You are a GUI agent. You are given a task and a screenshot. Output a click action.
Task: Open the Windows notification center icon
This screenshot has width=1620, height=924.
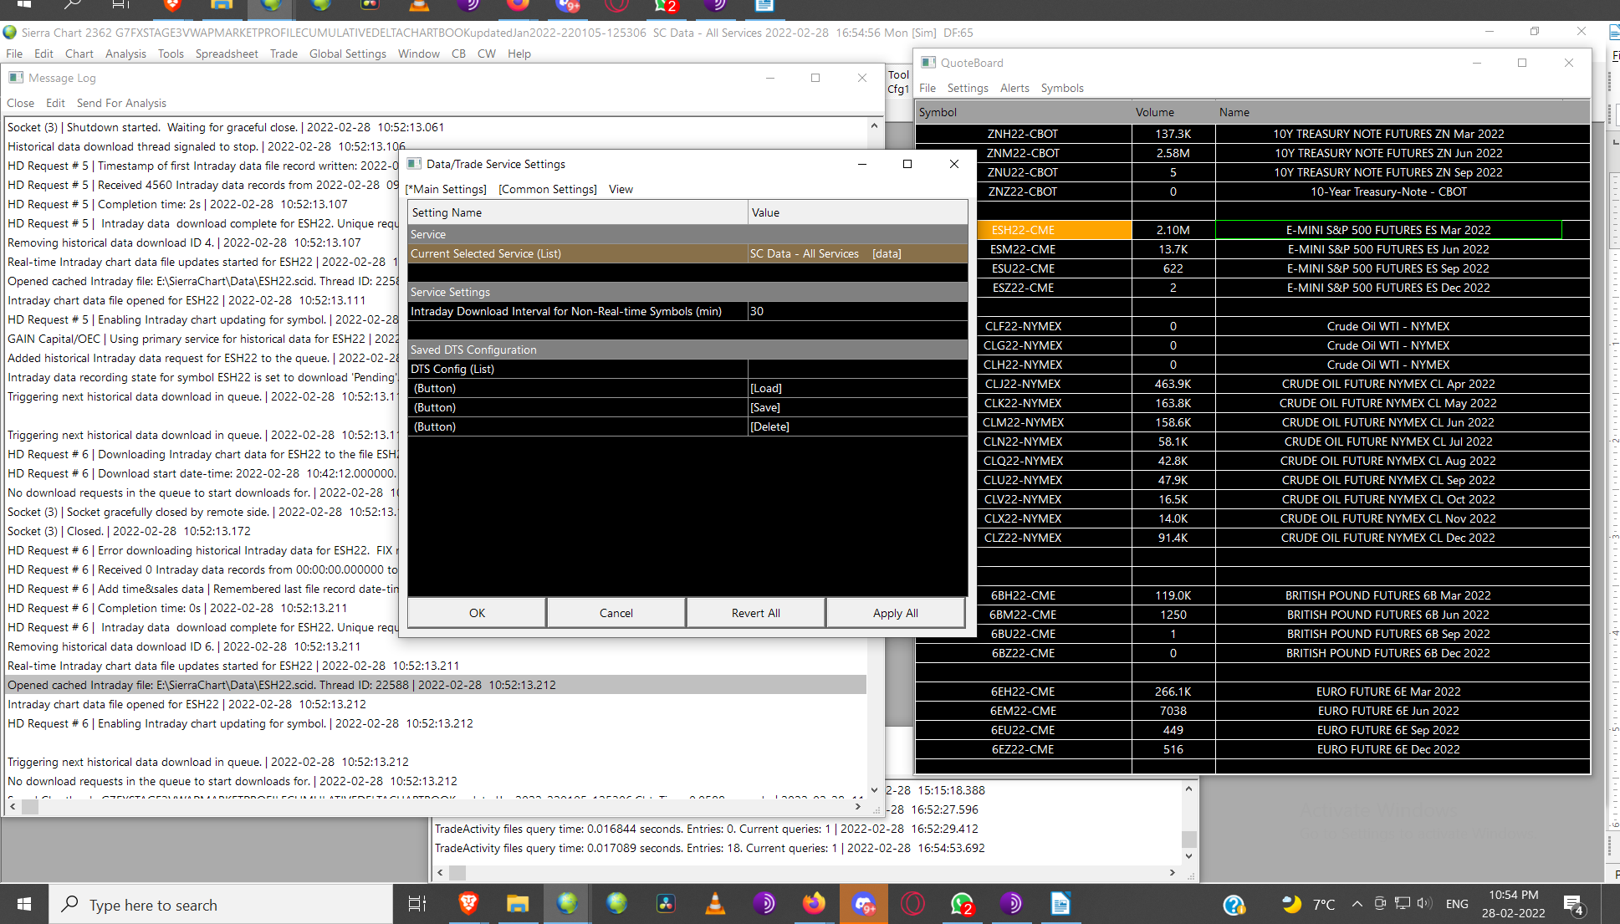tap(1573, 905)
